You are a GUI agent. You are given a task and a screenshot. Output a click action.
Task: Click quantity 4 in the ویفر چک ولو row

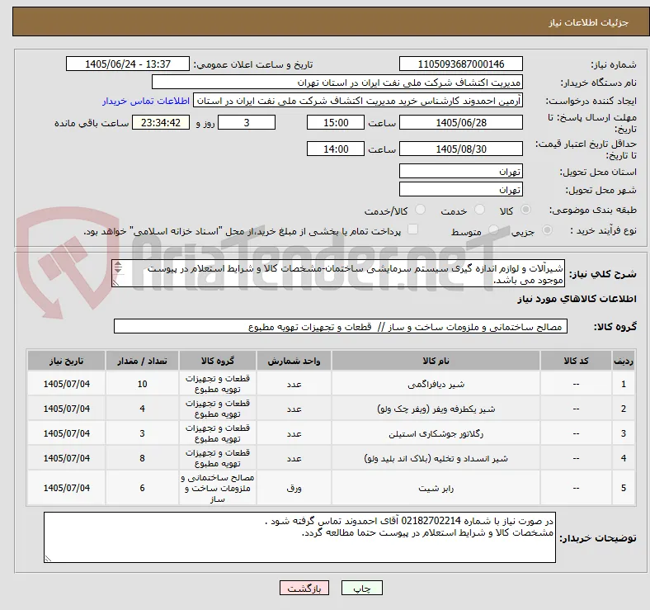pyautogui.click(x=142, y=409)
